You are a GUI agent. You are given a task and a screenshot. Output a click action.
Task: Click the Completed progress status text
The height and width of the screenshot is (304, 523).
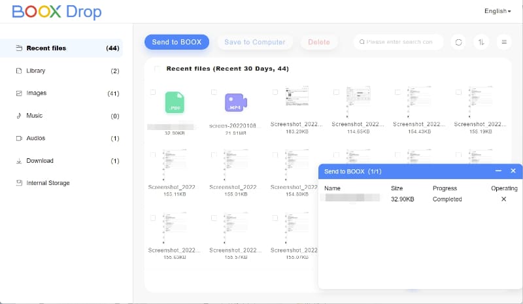pyautogui.click(x=447, y=199)
